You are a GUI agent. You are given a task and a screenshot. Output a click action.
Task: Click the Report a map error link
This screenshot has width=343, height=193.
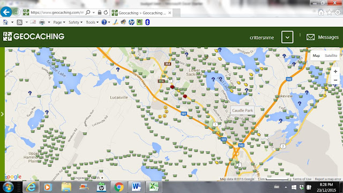pyautogui.click(x=327, y=179)
